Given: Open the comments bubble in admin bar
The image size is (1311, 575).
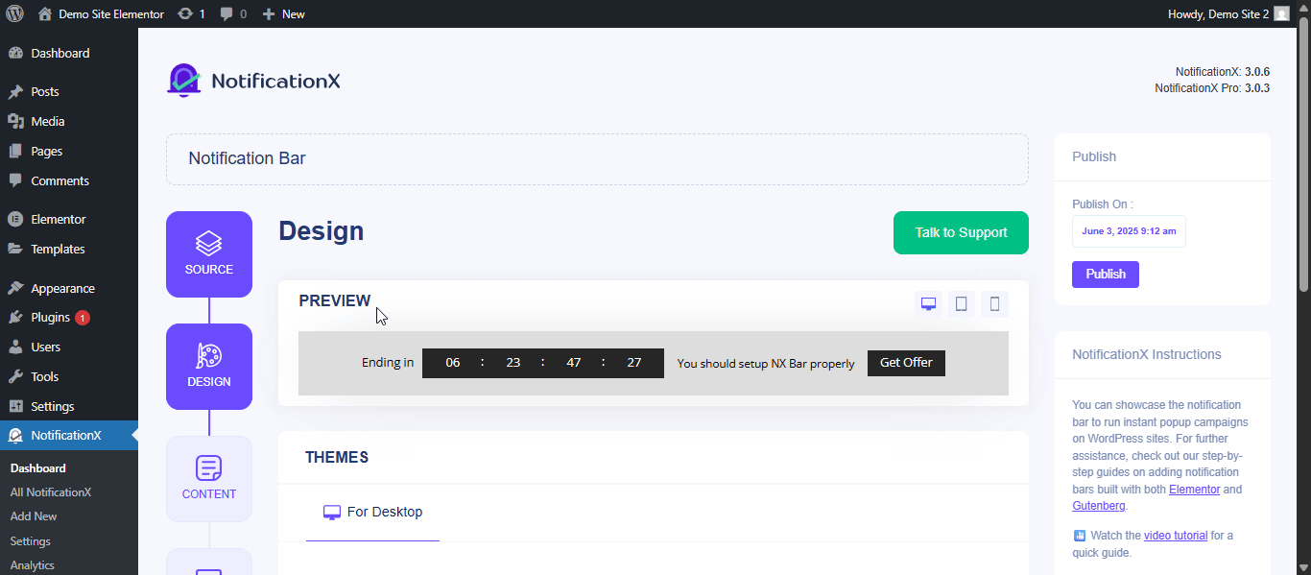Looking at the screenshot, I should pyautogui.click(x=233, y=13).
